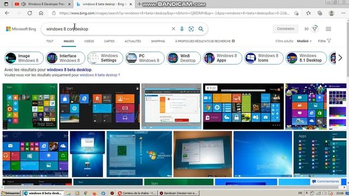Select the Image Windows 8 suggestion chip
Image resolution: width=349 pixels, height=196 pixels.
click(24, 58)
